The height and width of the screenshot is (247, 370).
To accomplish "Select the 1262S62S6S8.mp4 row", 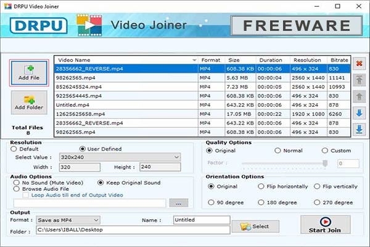I will [202, 114].
